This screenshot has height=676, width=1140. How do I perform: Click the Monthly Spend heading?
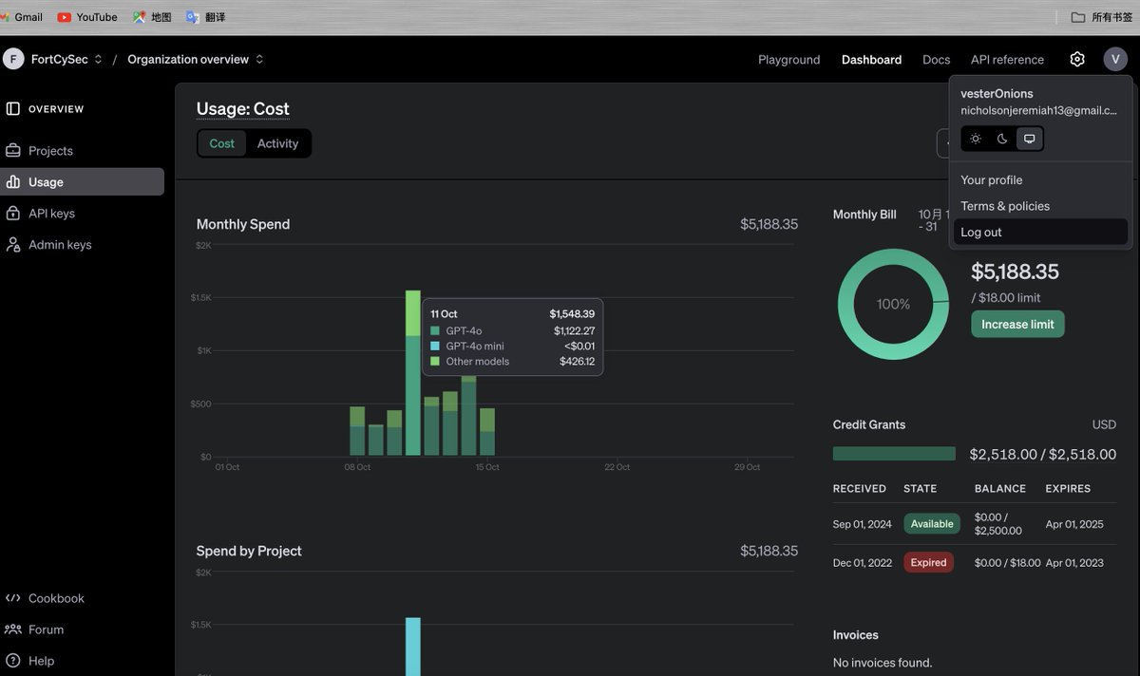click(x=243, y=224)
